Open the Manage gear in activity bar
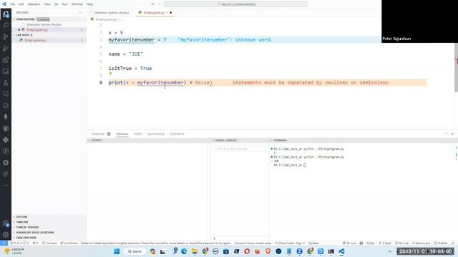Screen dimensions: 458x257 pos(6,235)
